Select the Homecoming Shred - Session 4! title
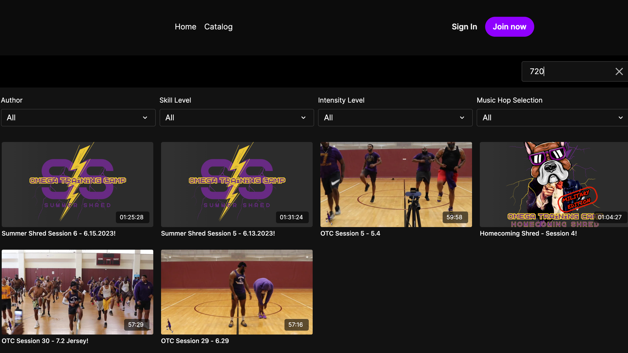The width and height of the screenshot is (628, 353). [528, 234]
